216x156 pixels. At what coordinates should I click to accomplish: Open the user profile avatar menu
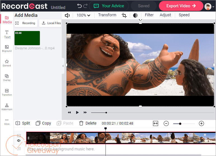coord(209,6)
